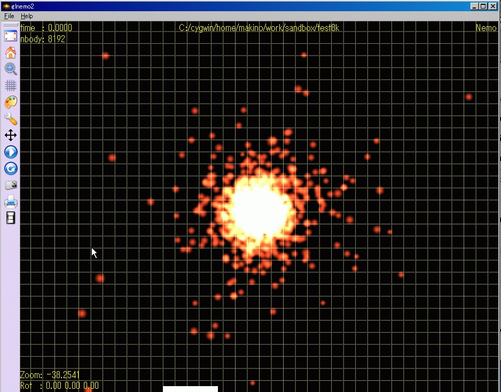Click the glnemo2 title bar icon
The image size is (501, 392).
click(6, 6)
